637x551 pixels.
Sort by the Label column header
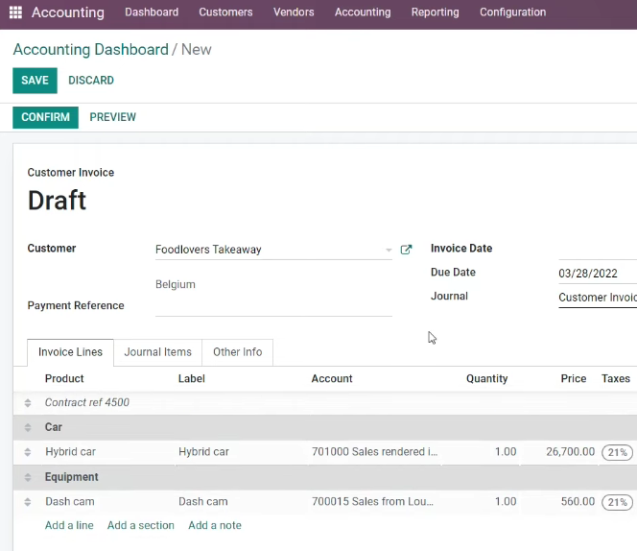pos(191,378)
